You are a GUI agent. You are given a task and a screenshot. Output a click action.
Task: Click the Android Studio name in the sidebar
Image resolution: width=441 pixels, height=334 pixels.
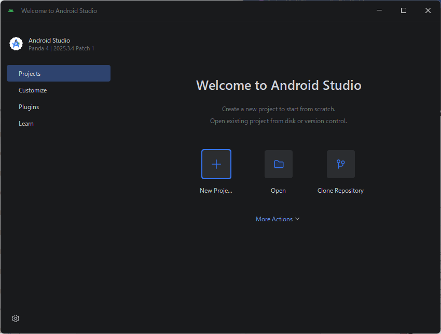tap(49, 41)
